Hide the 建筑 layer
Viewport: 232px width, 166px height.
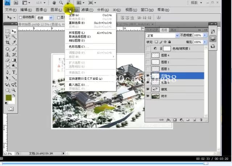click(148, 89)
